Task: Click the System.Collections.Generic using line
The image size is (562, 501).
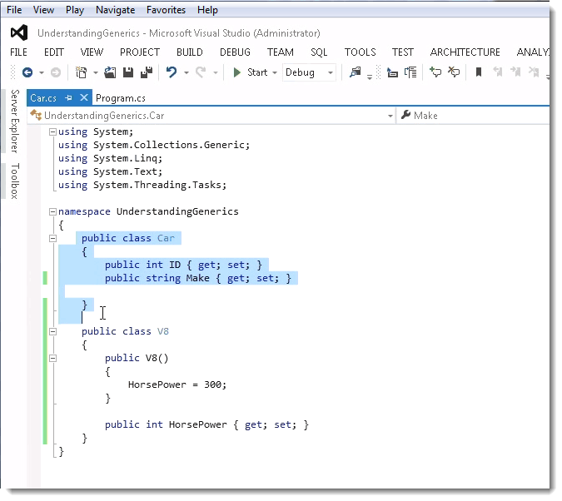Action: coord(154,145)
